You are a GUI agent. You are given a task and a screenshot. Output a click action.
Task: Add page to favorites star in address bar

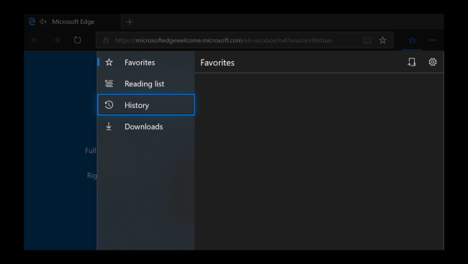pyautogui.click(x=382, y=40)
